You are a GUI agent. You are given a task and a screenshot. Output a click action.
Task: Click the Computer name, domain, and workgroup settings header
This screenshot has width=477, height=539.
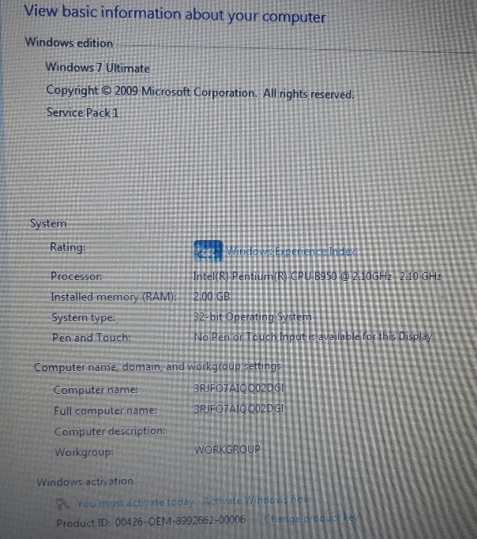coord(157,367)
